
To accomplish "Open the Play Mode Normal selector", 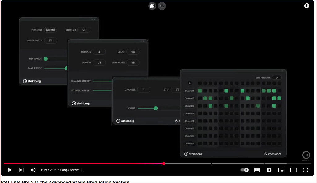I will [50, 30].
